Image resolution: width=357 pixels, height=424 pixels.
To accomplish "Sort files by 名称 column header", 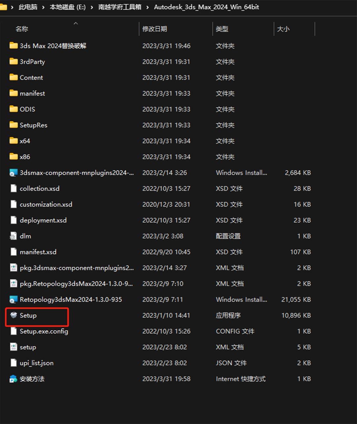I will pyautogui.click(x=22, y=29).
